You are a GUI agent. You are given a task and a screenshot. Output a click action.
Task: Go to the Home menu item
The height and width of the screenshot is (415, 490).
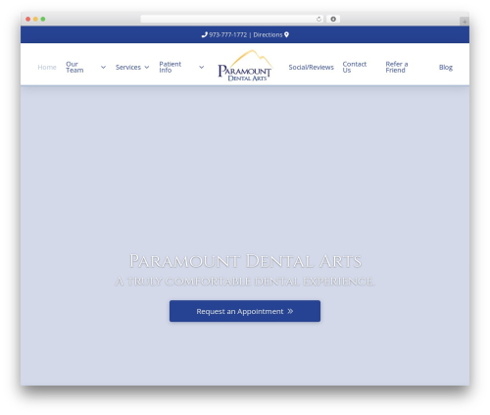pos(47,68)
